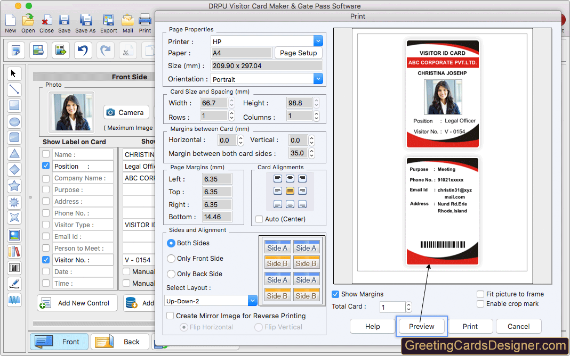Screen dimensions: 570x356
Task: Click the Width value stepper arrows
Action: click(x=231, y=103)
